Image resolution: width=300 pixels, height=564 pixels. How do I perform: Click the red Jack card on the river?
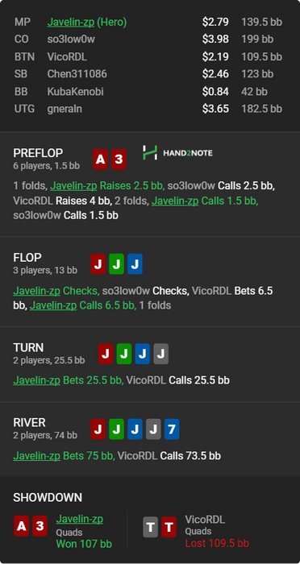(98, 429)
